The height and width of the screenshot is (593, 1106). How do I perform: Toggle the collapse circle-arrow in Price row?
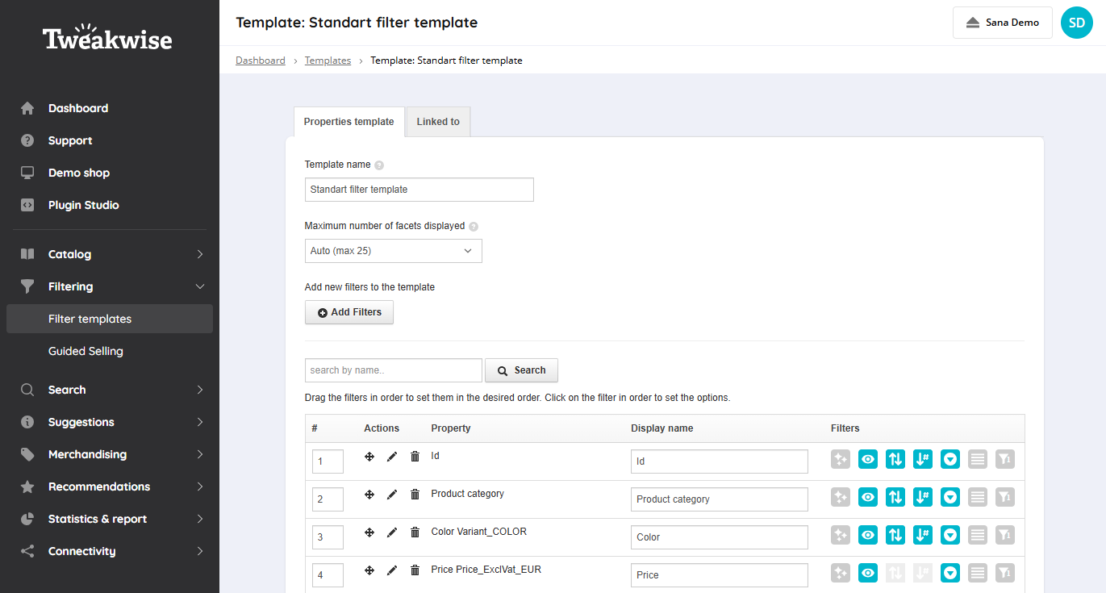pyautogui.click(x=950, y=573)
